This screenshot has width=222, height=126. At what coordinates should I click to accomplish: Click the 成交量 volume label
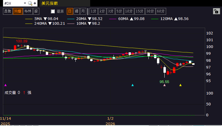click(10, 93)
